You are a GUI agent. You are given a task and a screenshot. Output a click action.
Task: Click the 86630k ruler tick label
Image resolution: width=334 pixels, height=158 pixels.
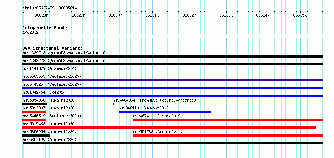point(115,15)
